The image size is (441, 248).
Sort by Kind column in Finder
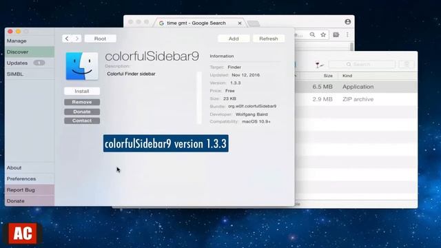tap(347, 76)
